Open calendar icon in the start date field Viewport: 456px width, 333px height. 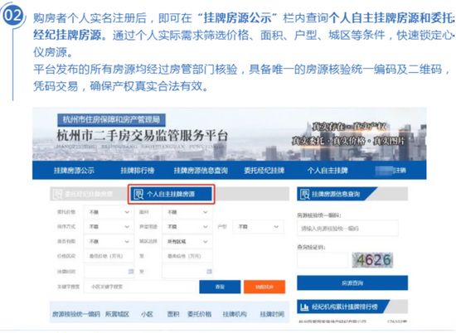click(131, 272)
